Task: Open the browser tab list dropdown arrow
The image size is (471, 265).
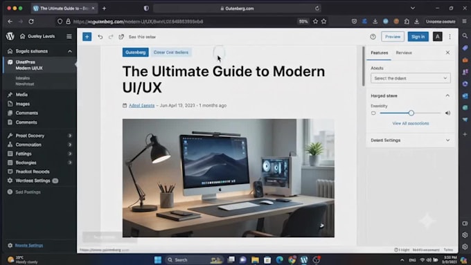Action: (x=413, y=8)
